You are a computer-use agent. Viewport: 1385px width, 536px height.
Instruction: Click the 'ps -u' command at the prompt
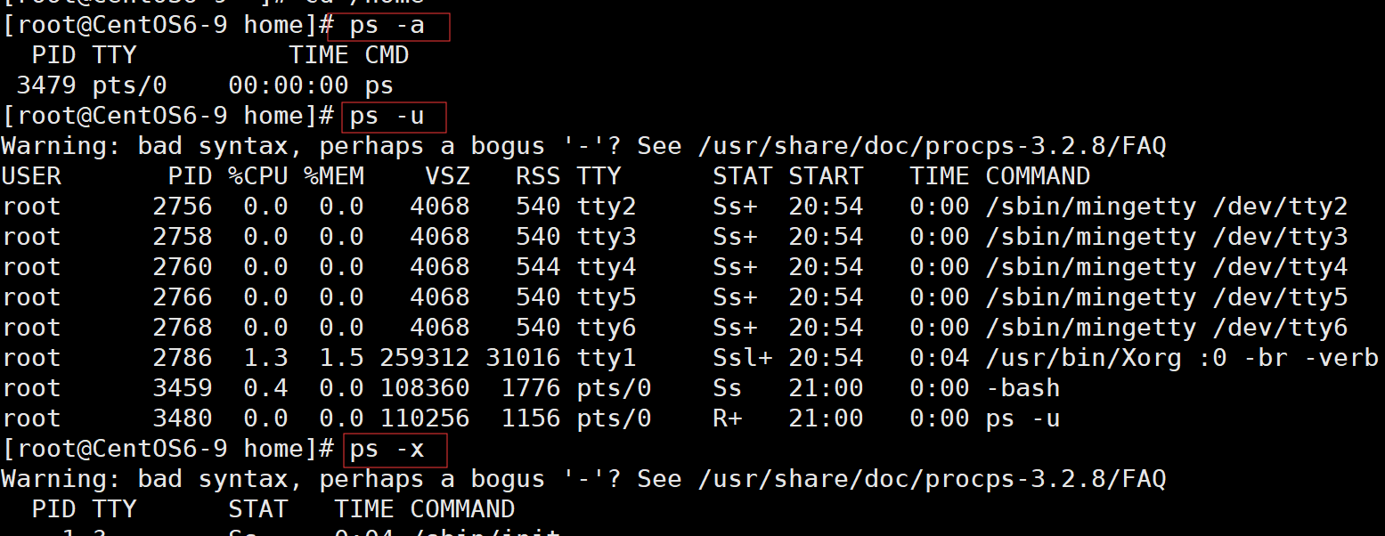pyautogui.click(x=387, y=117)
